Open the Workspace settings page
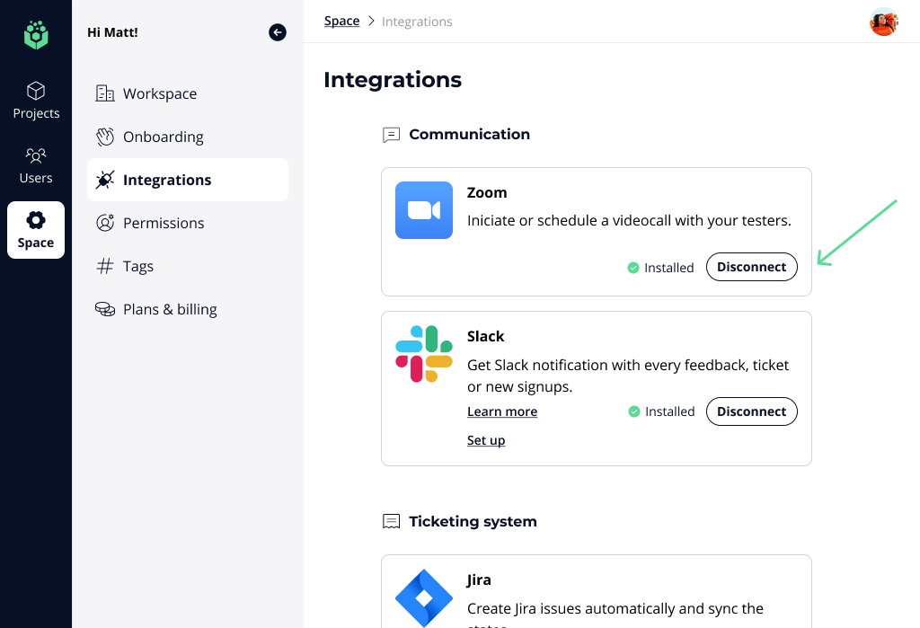This screenshot has height=628, width=920. point(159,93)
